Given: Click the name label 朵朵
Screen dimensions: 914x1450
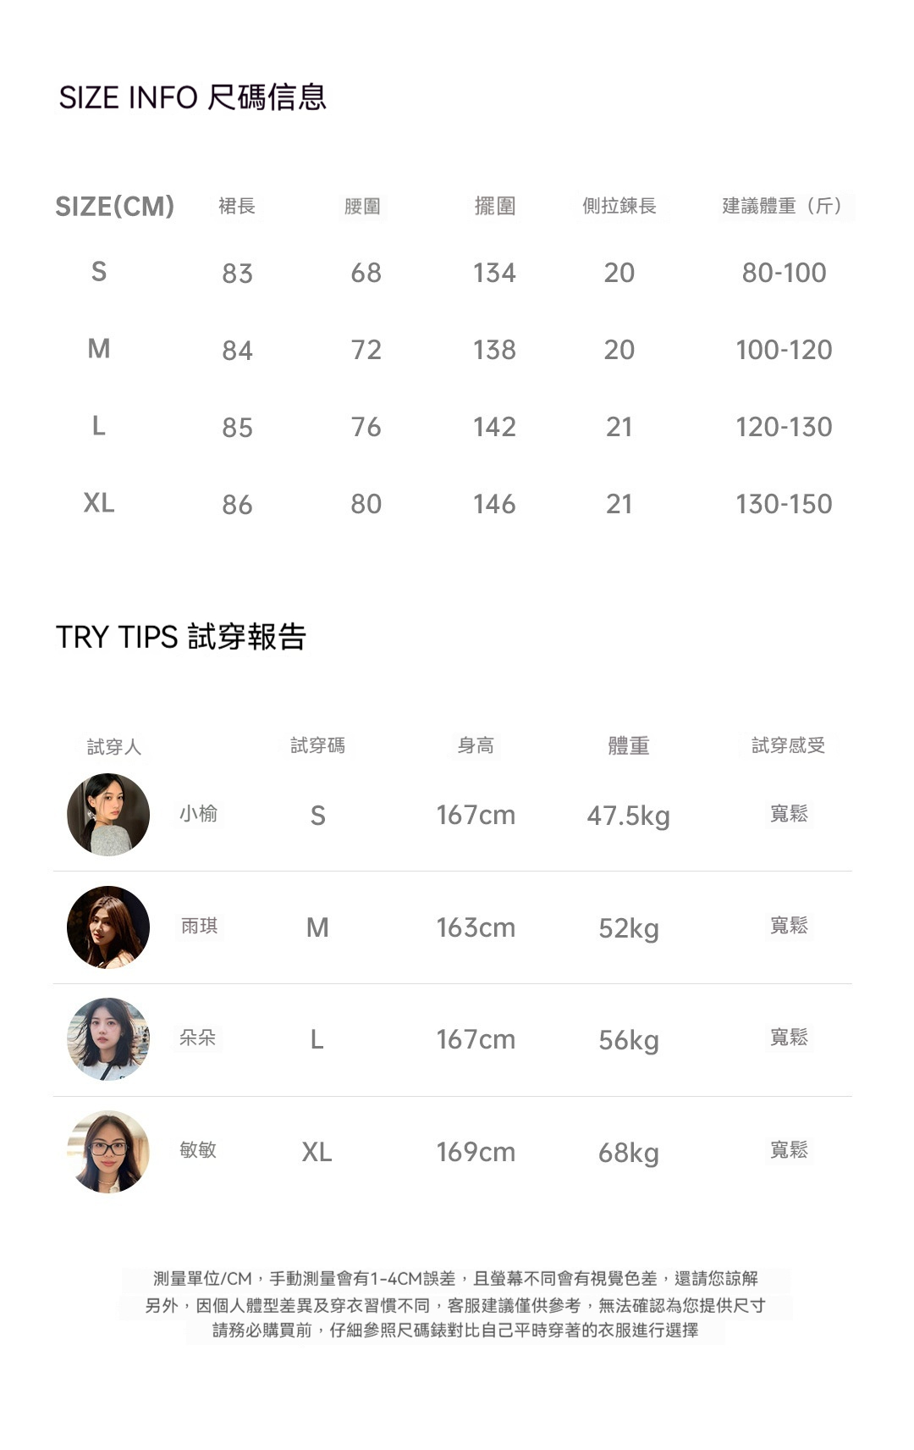Looking at the screenshot, I should pyautogui.click(x=198, y=1038).
